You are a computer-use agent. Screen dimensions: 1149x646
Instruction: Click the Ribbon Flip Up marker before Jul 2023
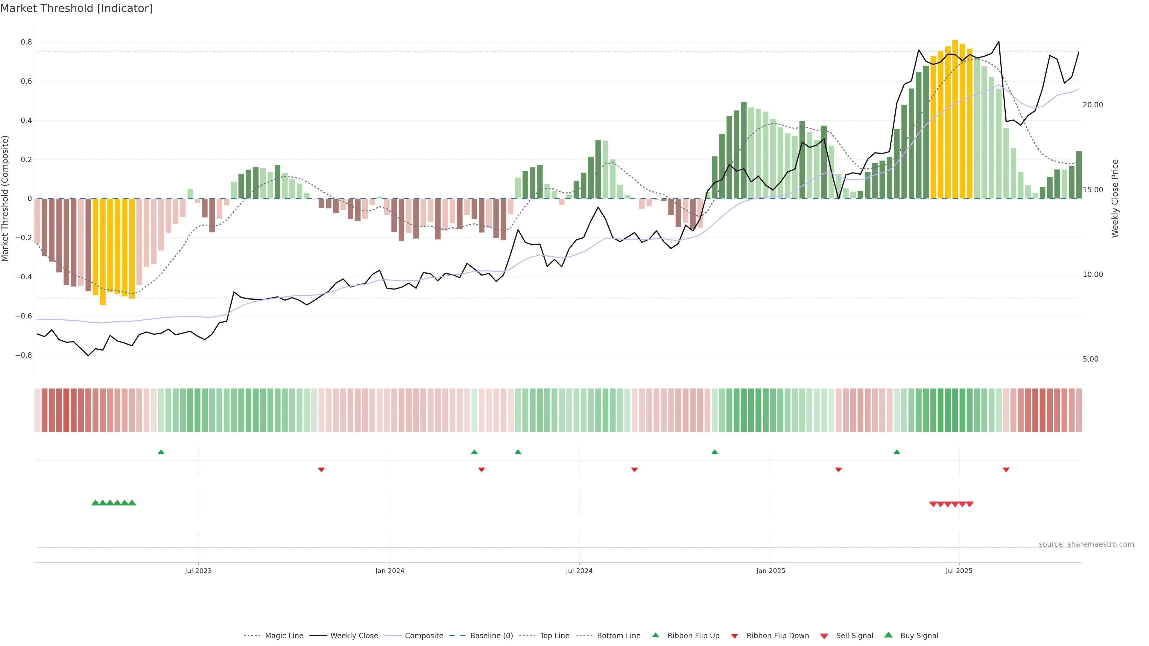point(161,452)
